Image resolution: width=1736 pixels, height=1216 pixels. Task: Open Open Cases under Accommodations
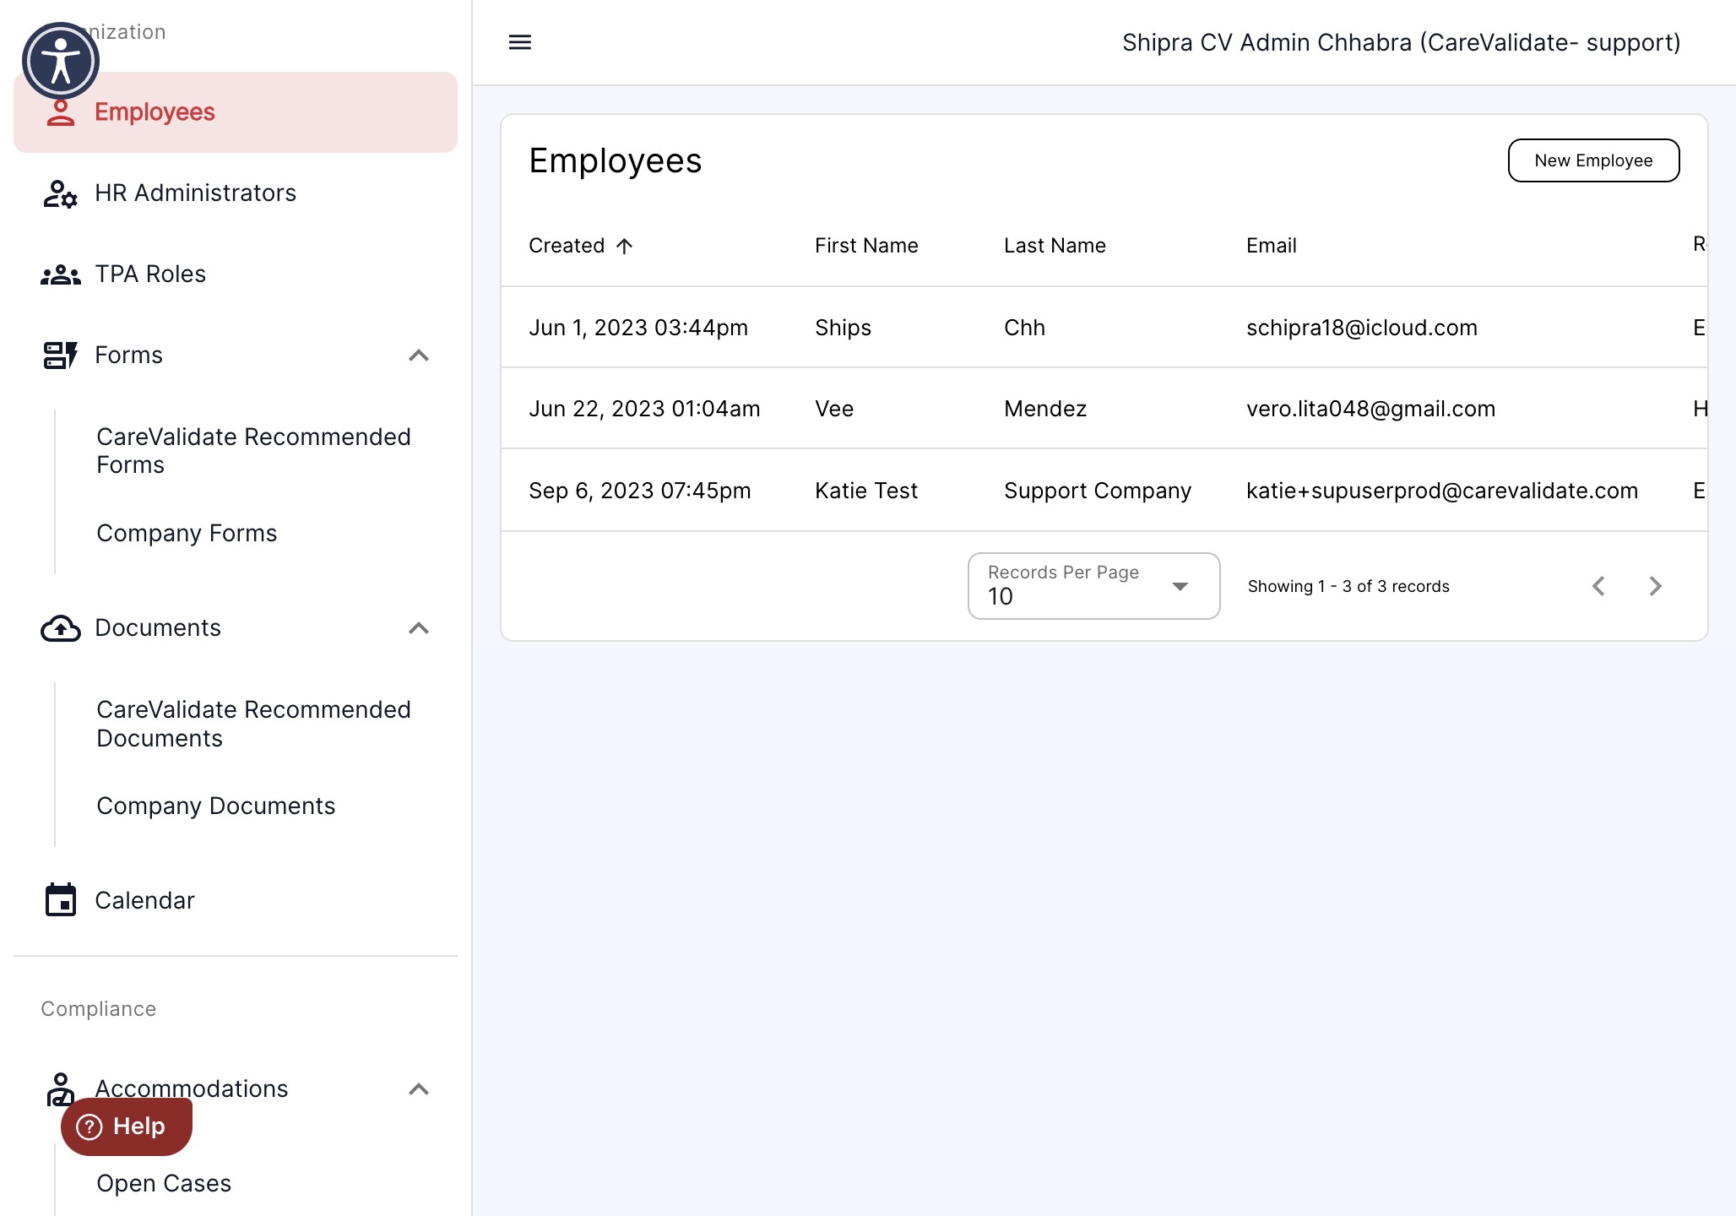[x=164, y=1184]
